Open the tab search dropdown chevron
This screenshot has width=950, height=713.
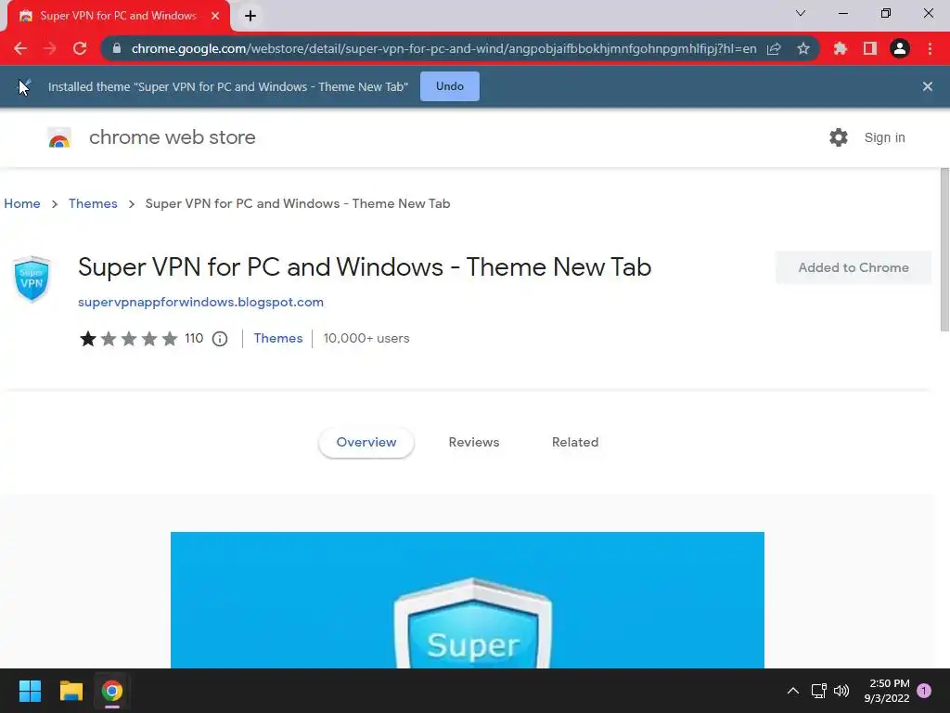click(801, 13)
